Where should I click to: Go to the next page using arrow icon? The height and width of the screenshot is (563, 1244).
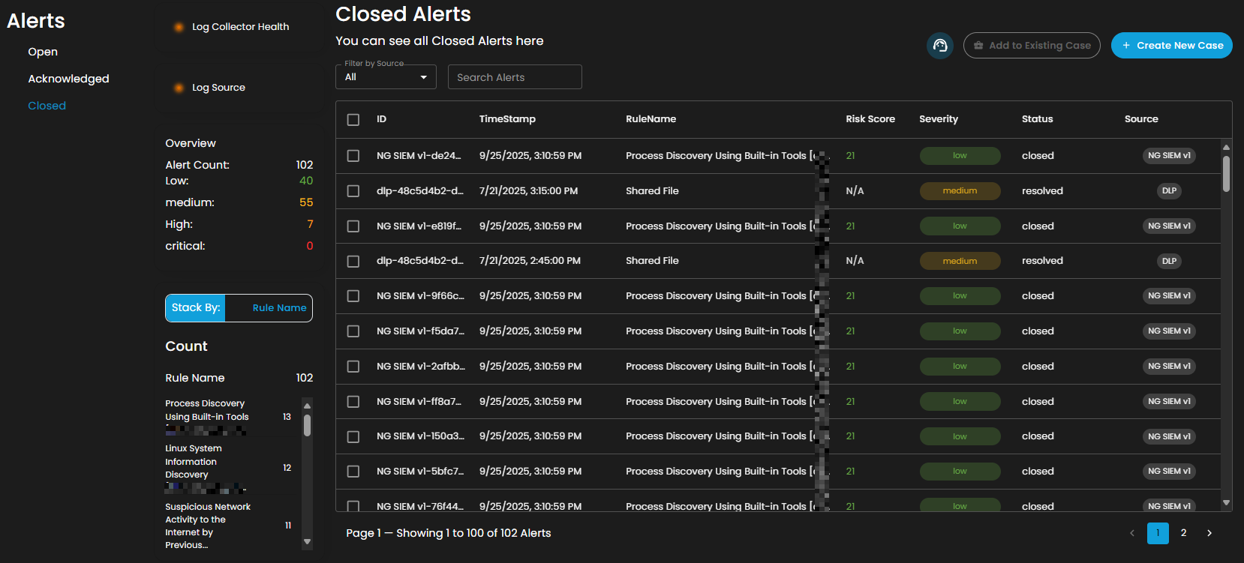[x=1209, y=533]
